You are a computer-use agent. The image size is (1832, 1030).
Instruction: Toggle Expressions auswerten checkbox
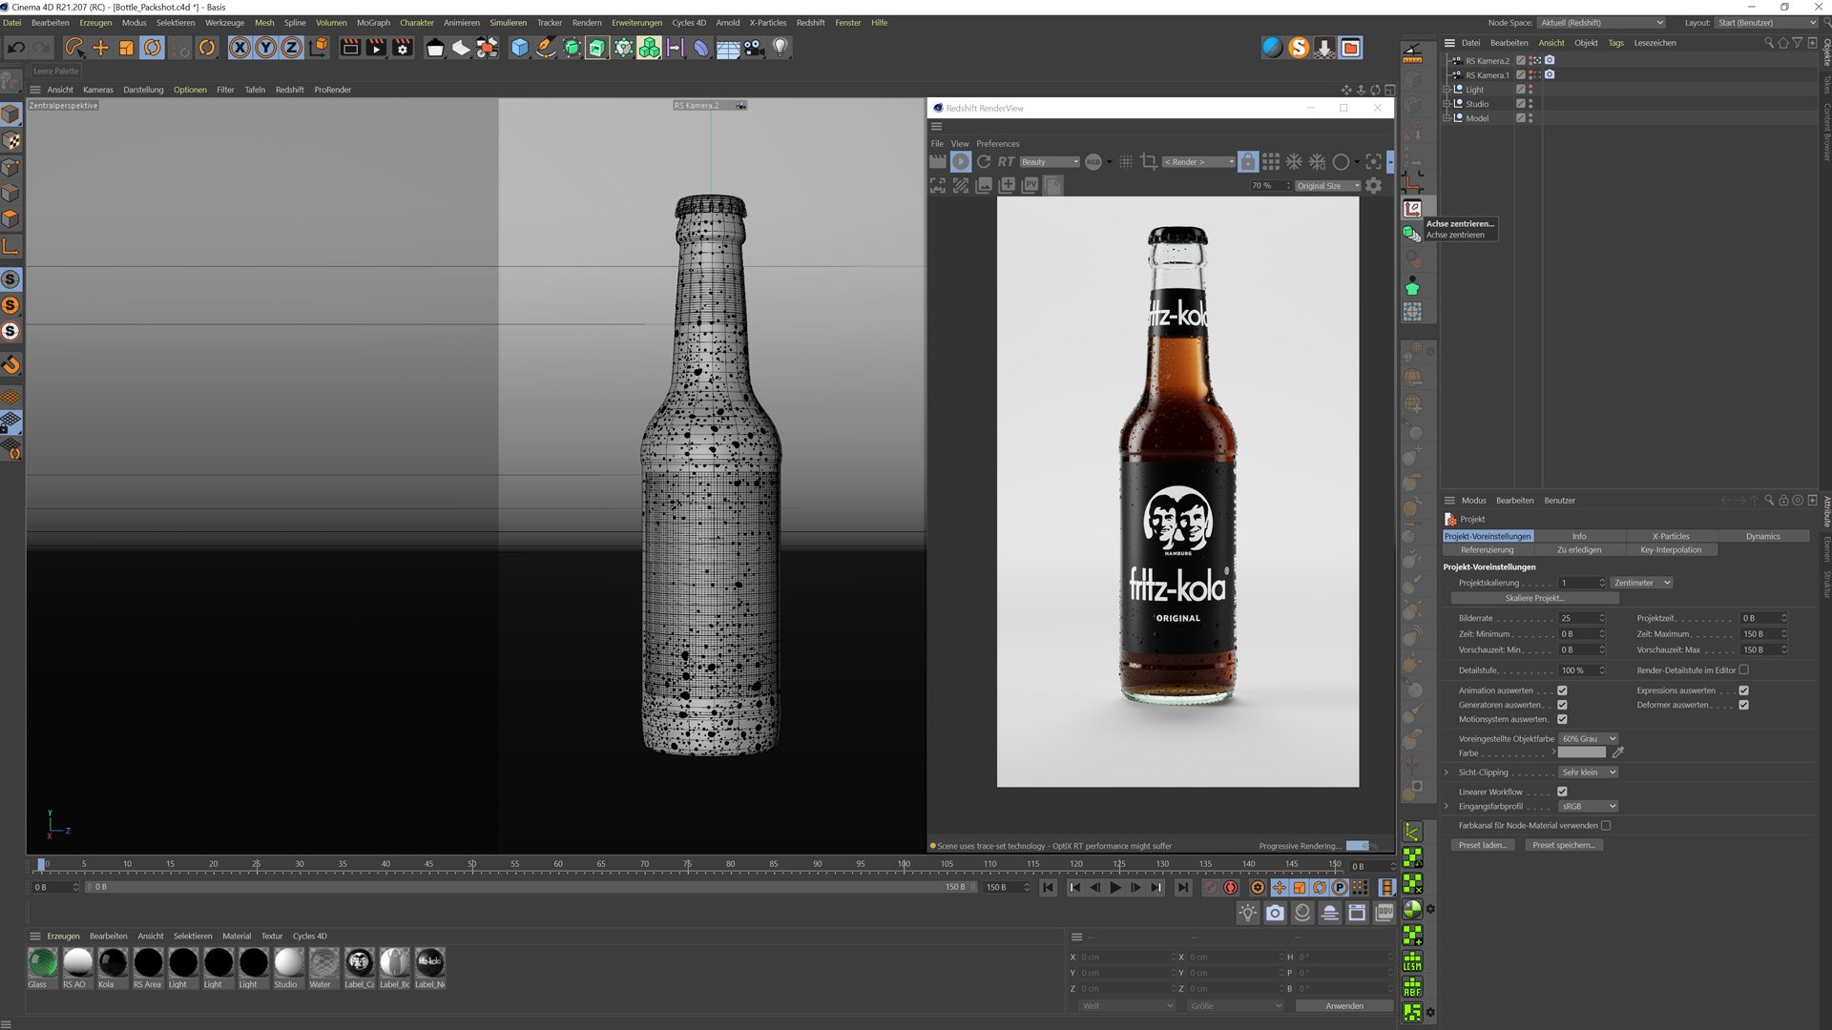(x=1743, y=690)
